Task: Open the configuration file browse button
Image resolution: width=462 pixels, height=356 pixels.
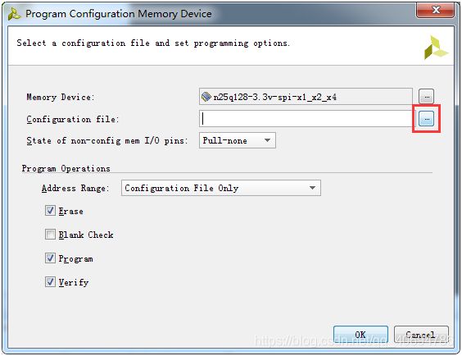Action: [x=426, y=119]
